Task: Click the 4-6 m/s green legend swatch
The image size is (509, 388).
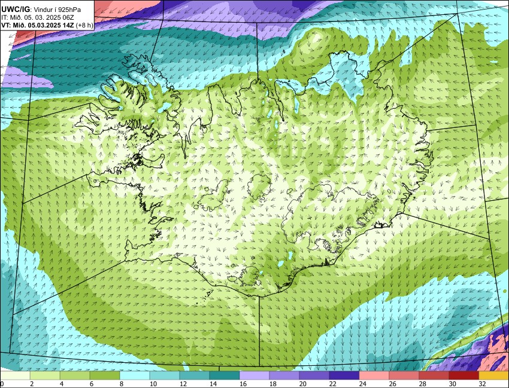Action: (75, 375)
